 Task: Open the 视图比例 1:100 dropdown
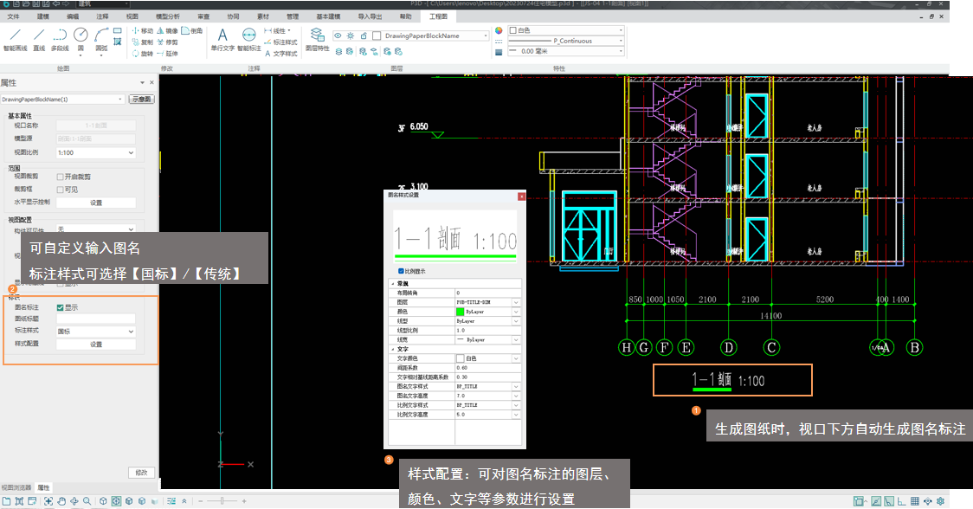tap(96, 152)
